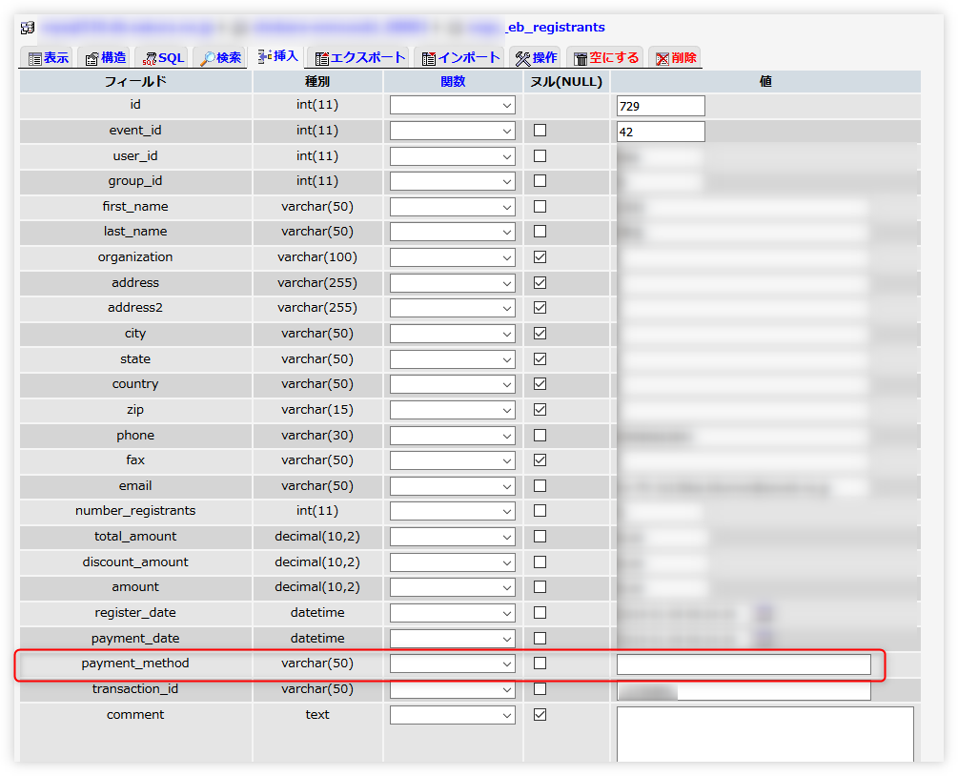Click the event_id value field showing 42
The width and height of the screenshot is (958, 776).
[661, 132]
